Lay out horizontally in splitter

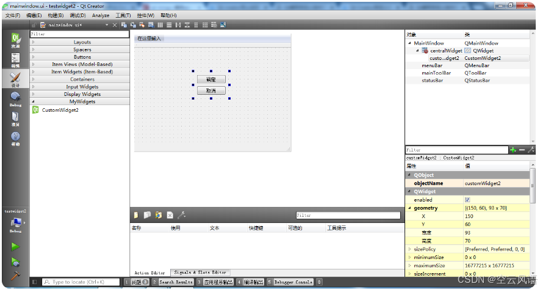(178, 25)
